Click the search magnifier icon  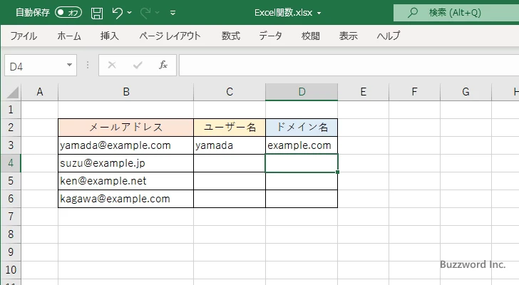(x=412, y=13)
